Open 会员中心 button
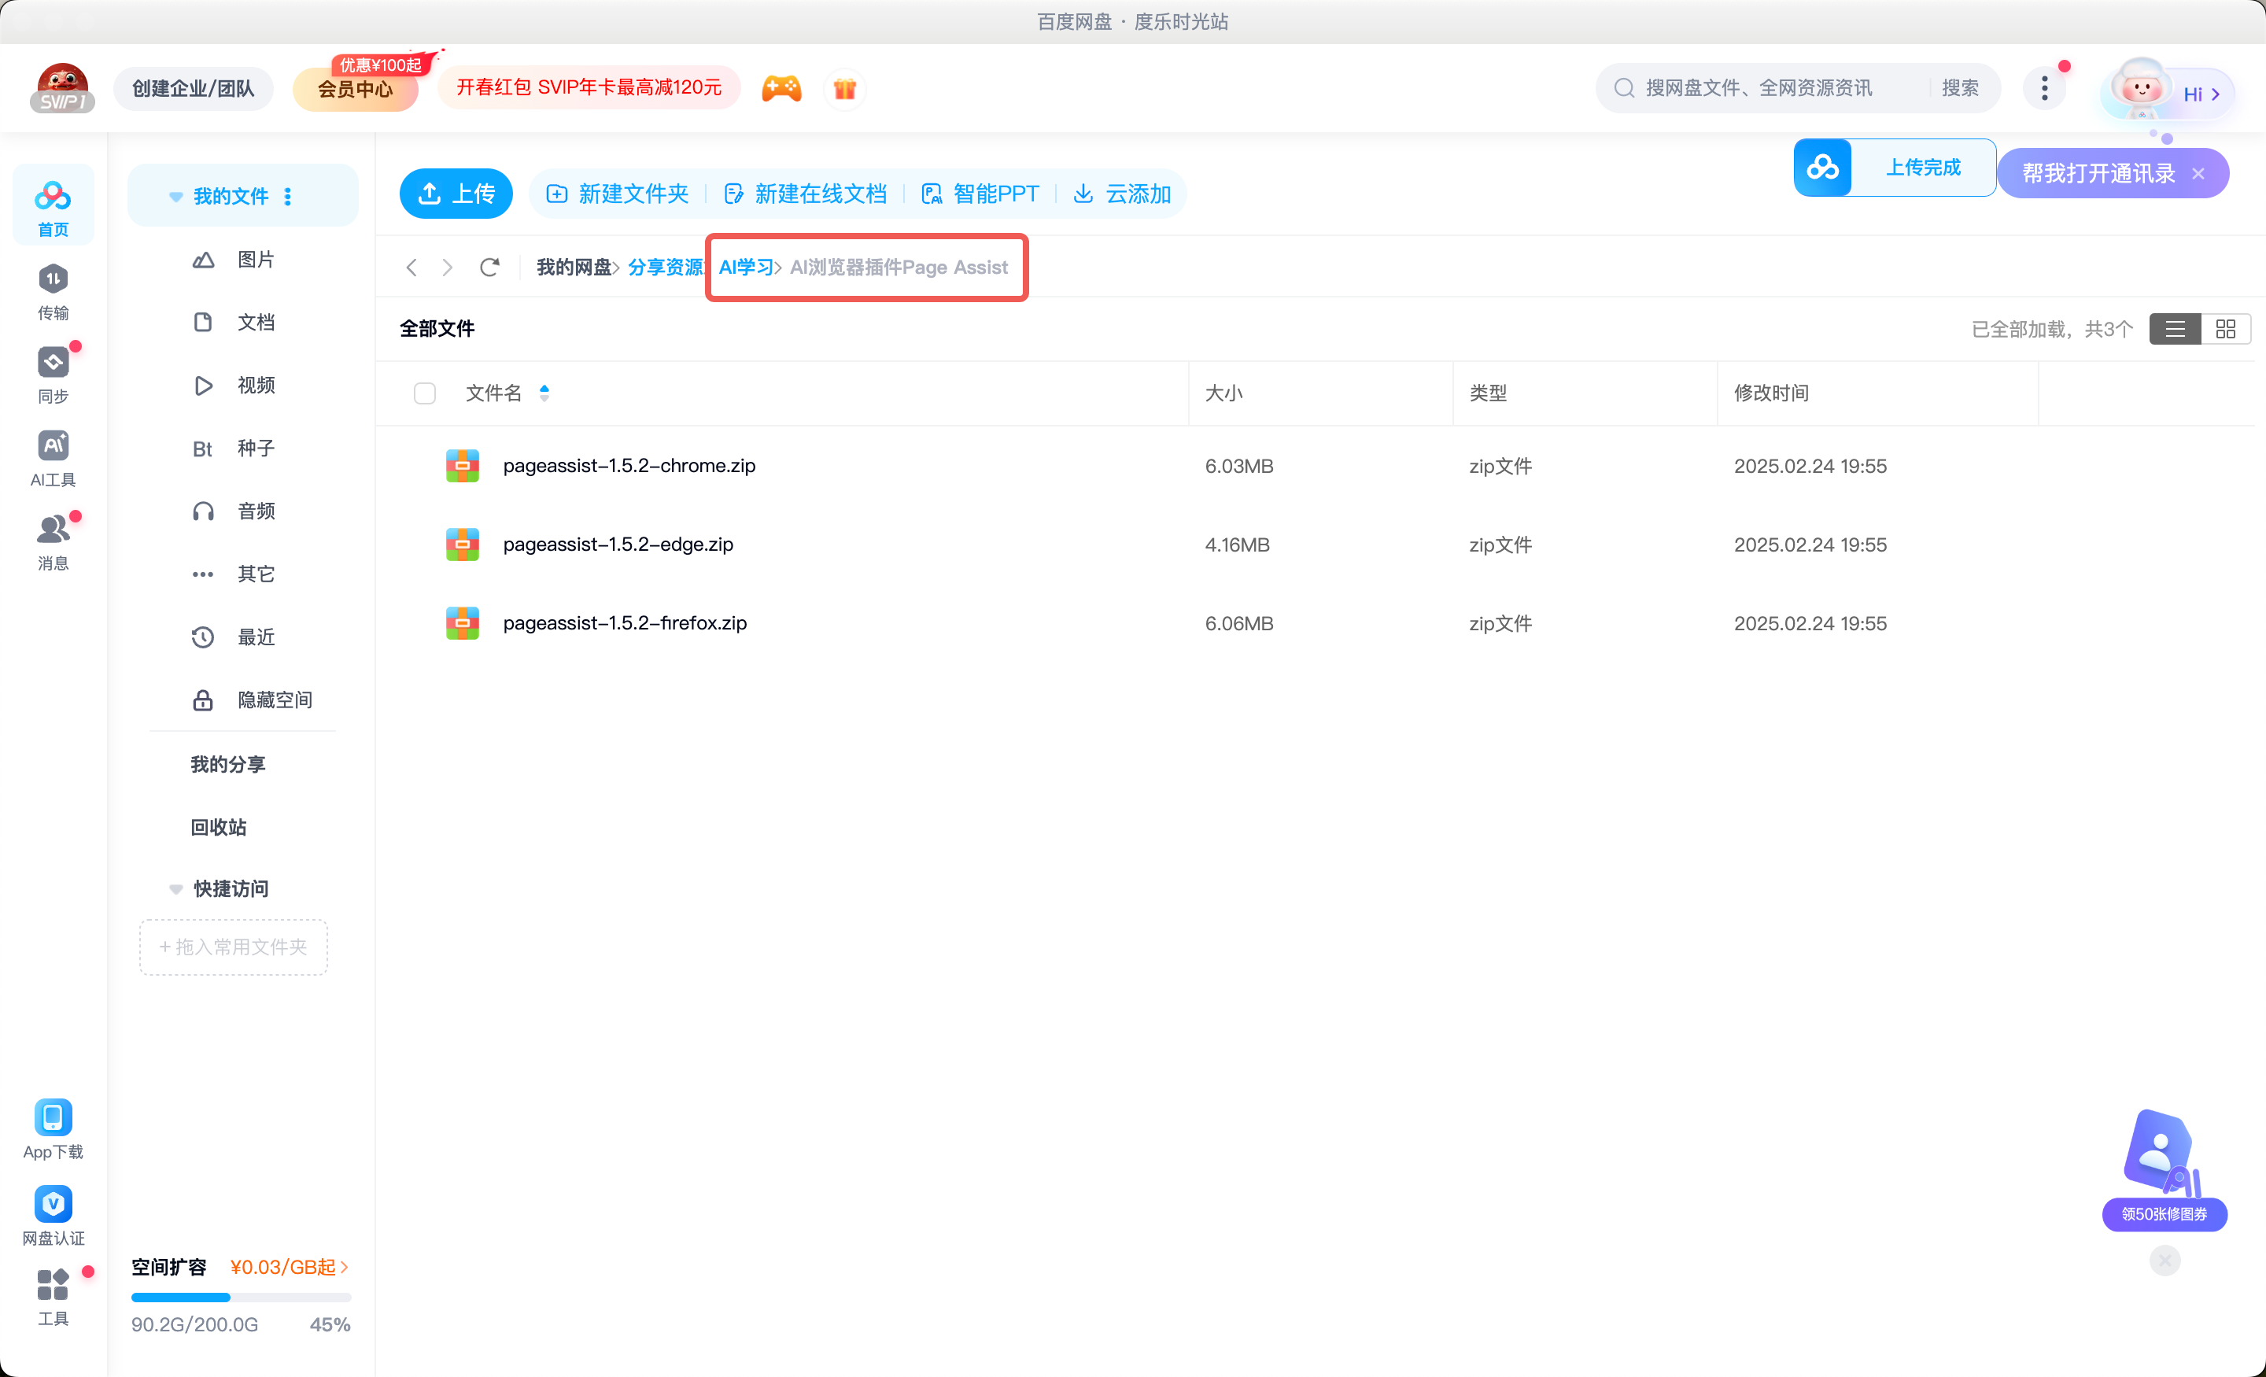 coord(356,89)
